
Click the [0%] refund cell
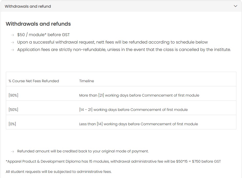(12, 124)
